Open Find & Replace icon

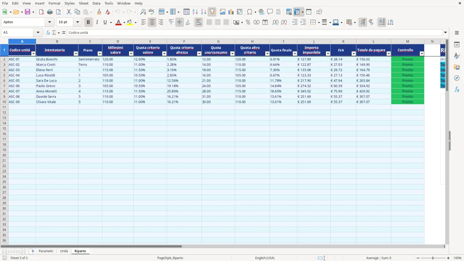click(143, 12)
